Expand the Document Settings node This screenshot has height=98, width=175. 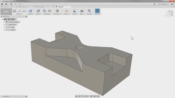tap(4, 22)
